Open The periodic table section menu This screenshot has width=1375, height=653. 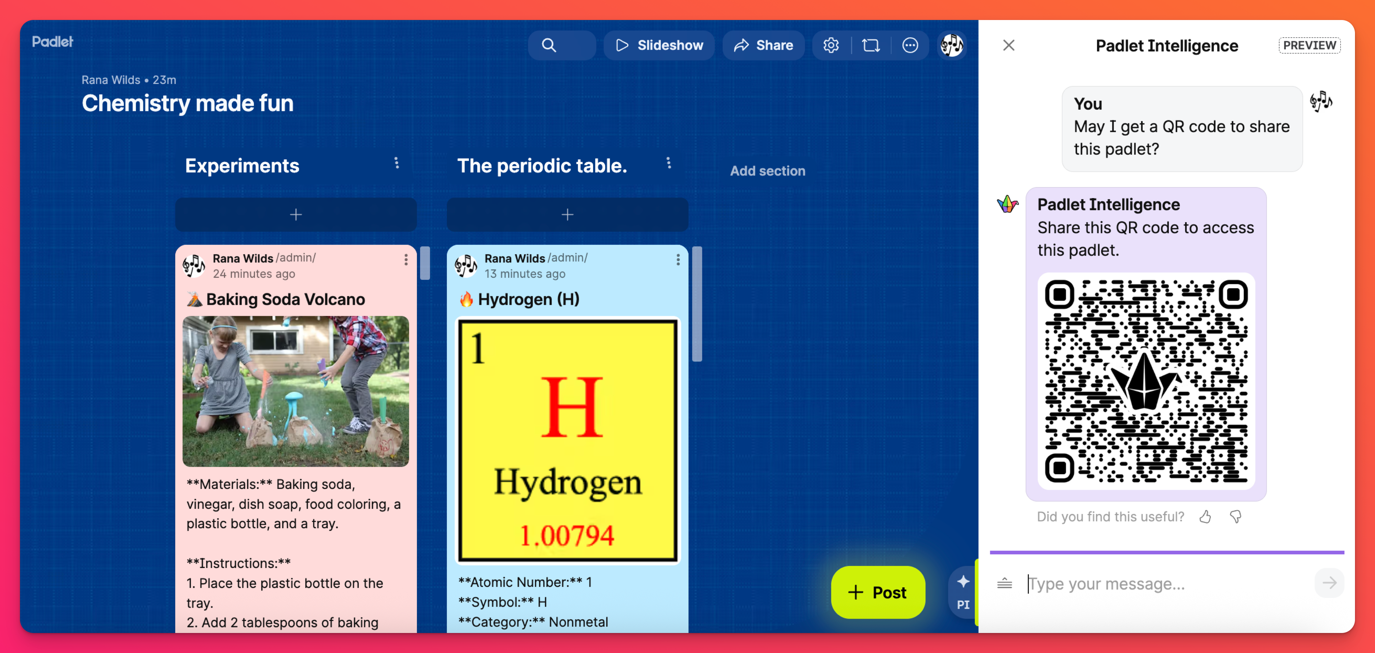pyautogui.click(x=669, y=163)
